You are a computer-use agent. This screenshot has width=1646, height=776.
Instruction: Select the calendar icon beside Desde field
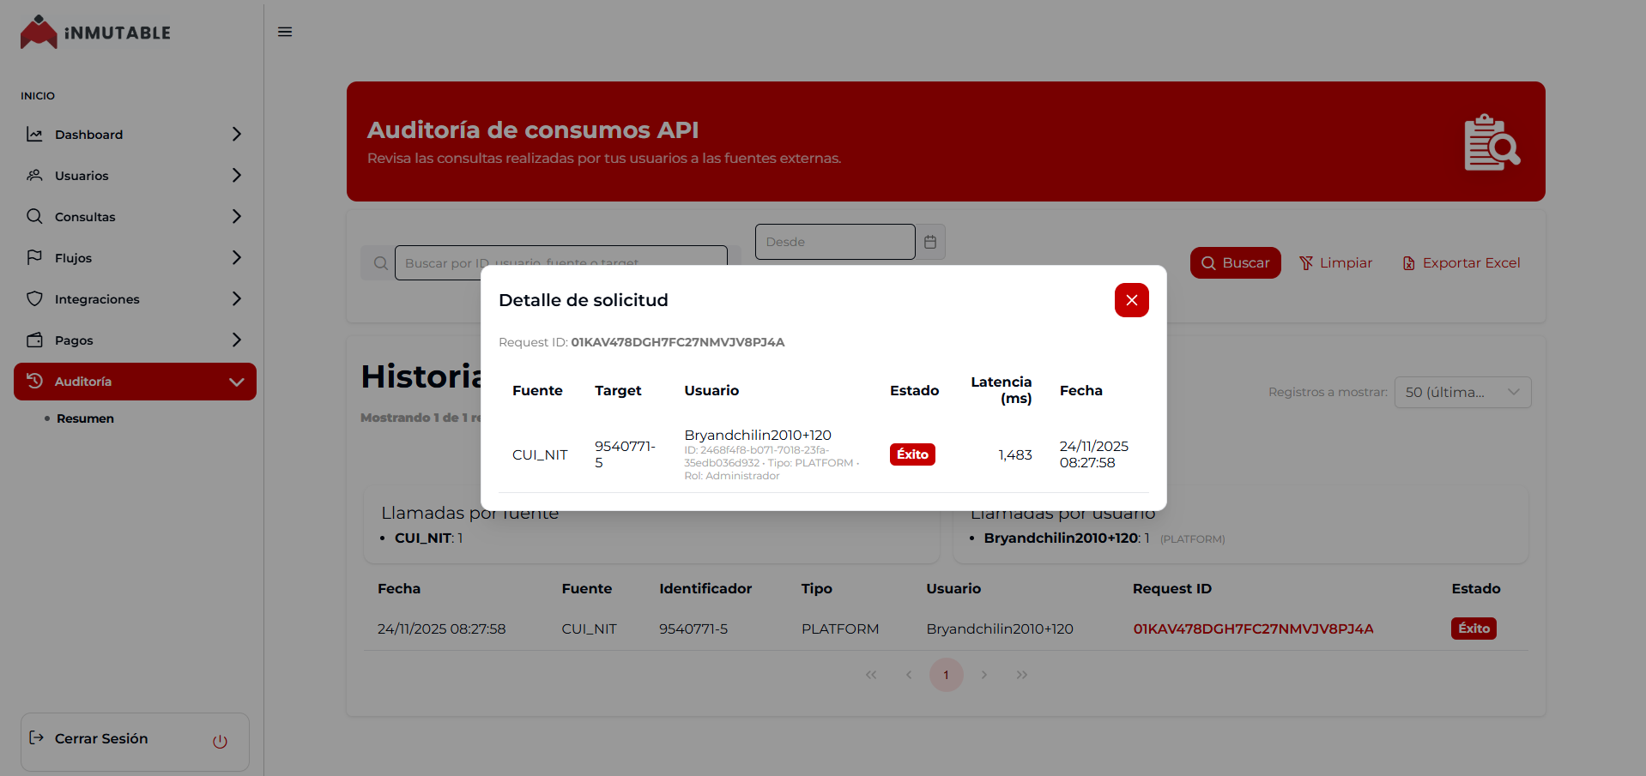(930, 242)
